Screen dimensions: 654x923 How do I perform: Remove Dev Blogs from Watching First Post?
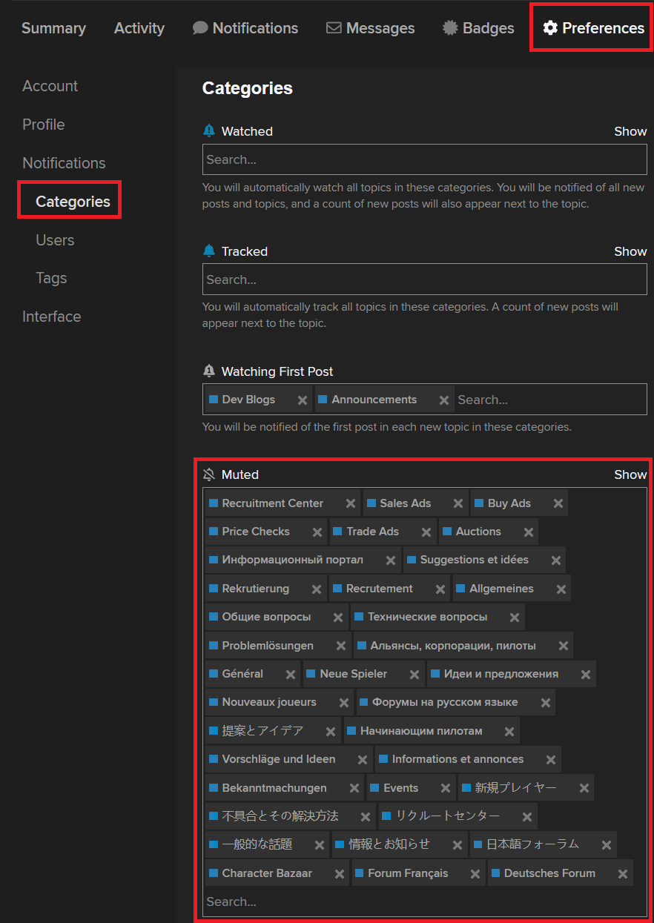(303, 400)
